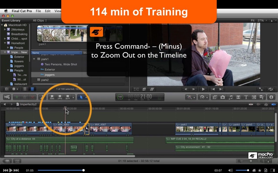
Task: Mute the tutorial speaker volume
Action: click(230, 170)
